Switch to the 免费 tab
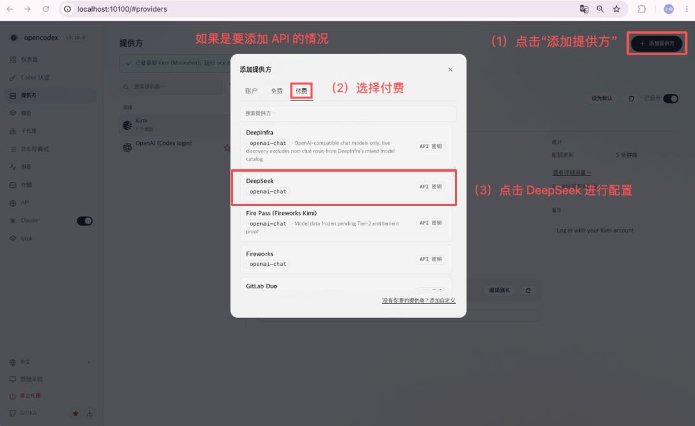Screen dimensions: 695x426 (x=277, y=91)
